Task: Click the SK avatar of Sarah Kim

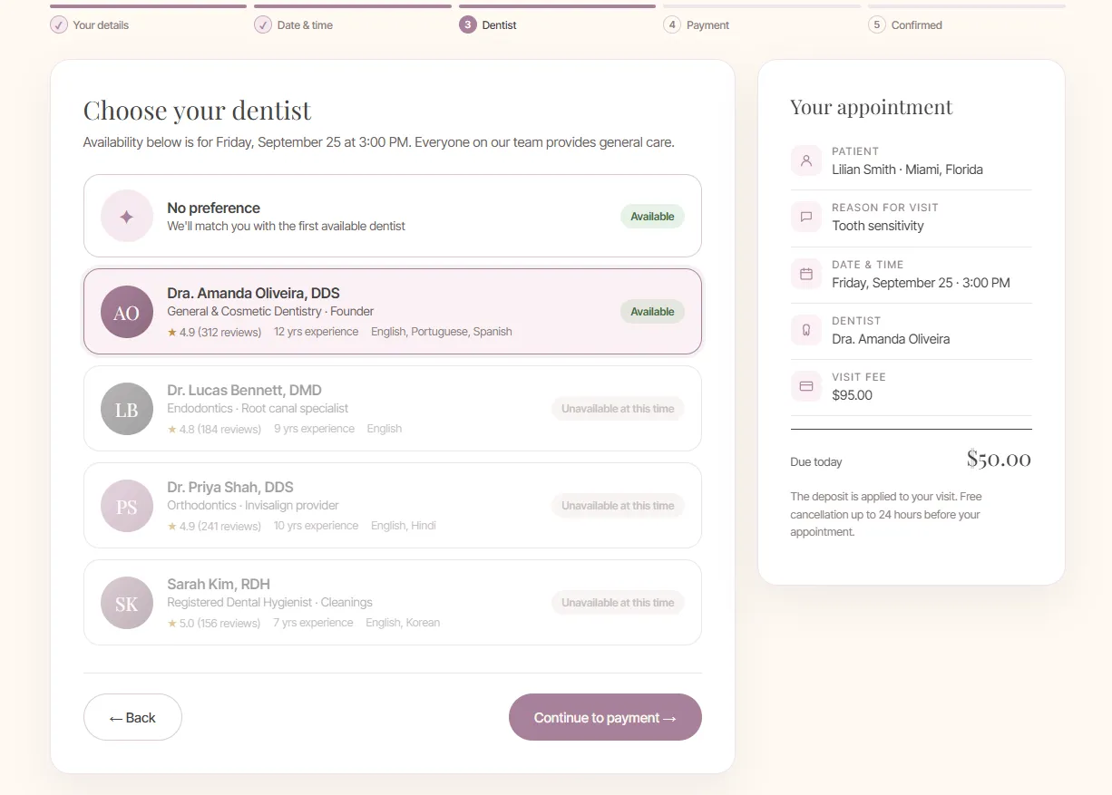Action: point(127,603)
